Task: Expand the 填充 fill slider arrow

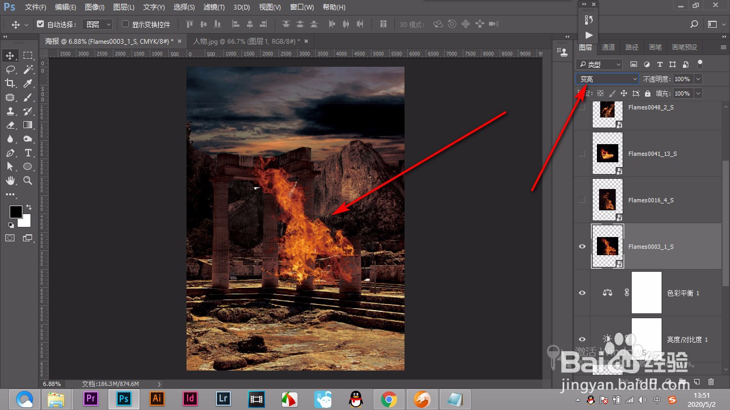Action: tap(698, 93)
